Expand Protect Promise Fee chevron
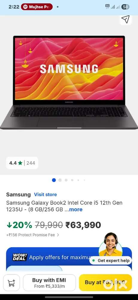The width and height of the screenshot is (138, 300). tap(58, 235)
